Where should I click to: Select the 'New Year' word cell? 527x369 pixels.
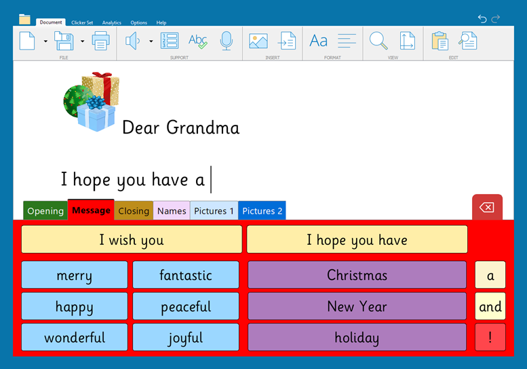[x=357, y=306]
